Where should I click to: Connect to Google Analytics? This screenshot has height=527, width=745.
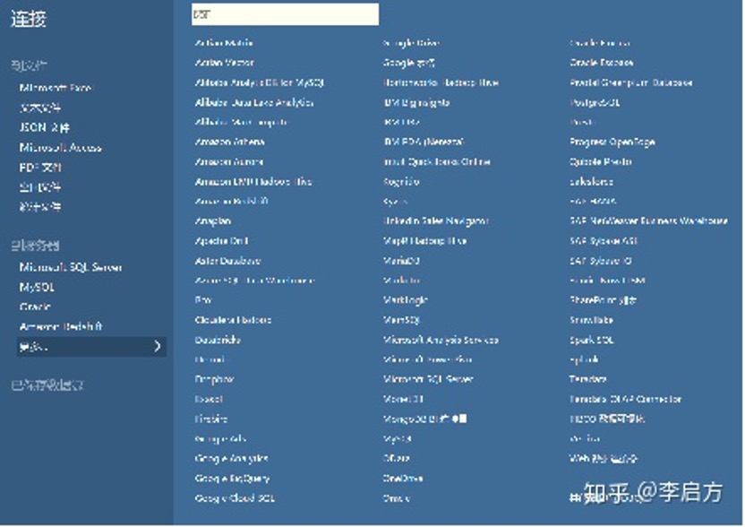click(x=231, y=459)
